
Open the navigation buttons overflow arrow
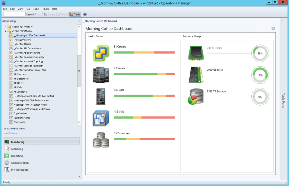tap(79, 176)
